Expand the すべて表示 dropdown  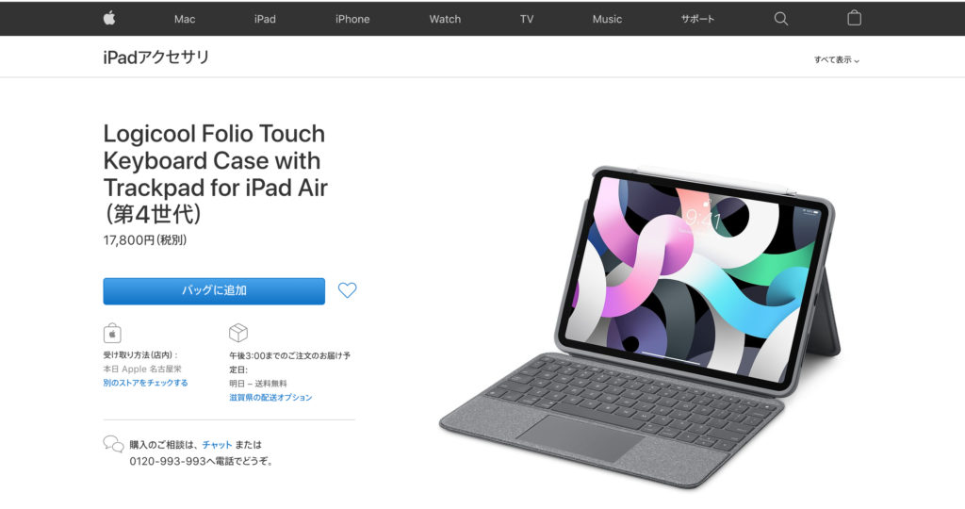pos(837,59)
